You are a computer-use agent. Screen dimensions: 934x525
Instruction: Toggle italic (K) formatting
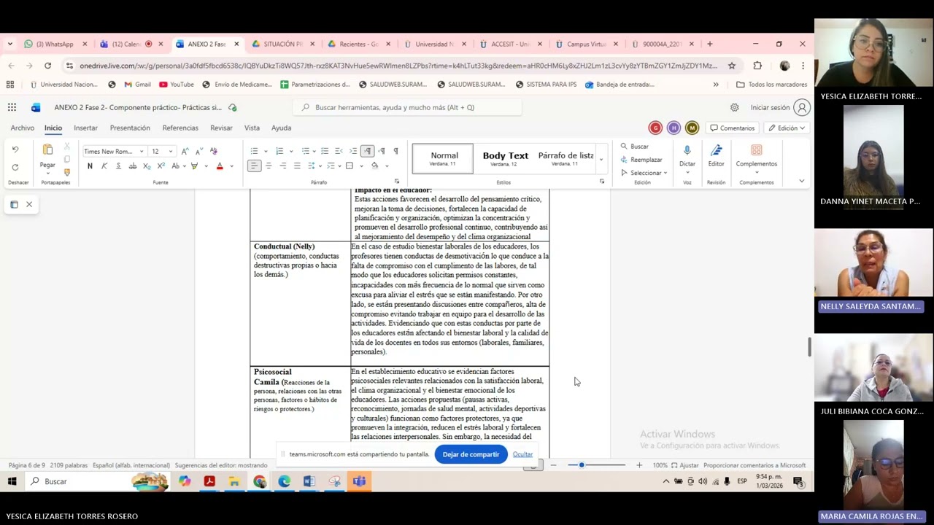(x=104, y=166)
